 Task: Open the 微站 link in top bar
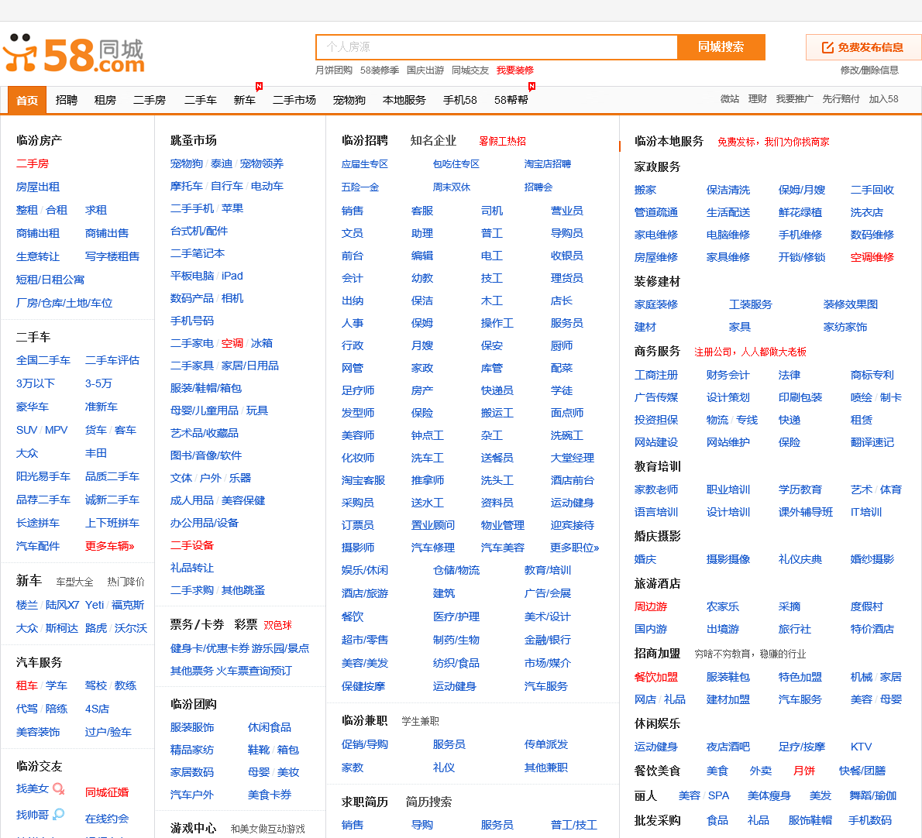point(729,98)
